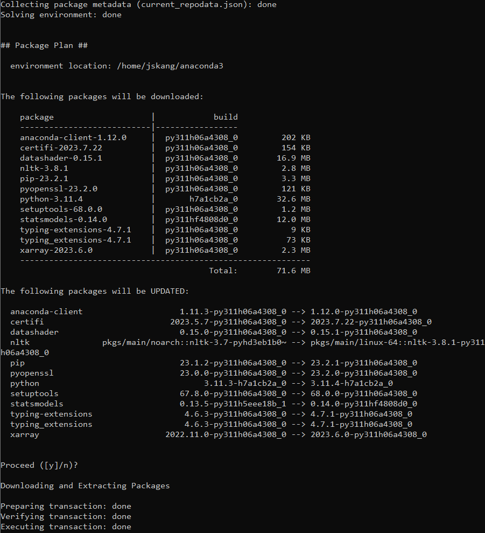485x533 pixels.
Task: Click 'datashader-0.15.1' package entry
Action: pos(61,158)
